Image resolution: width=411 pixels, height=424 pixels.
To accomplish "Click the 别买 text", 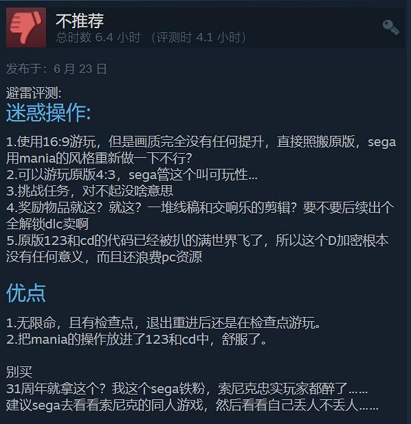I will pyautogui.click(x=19, y=372).
